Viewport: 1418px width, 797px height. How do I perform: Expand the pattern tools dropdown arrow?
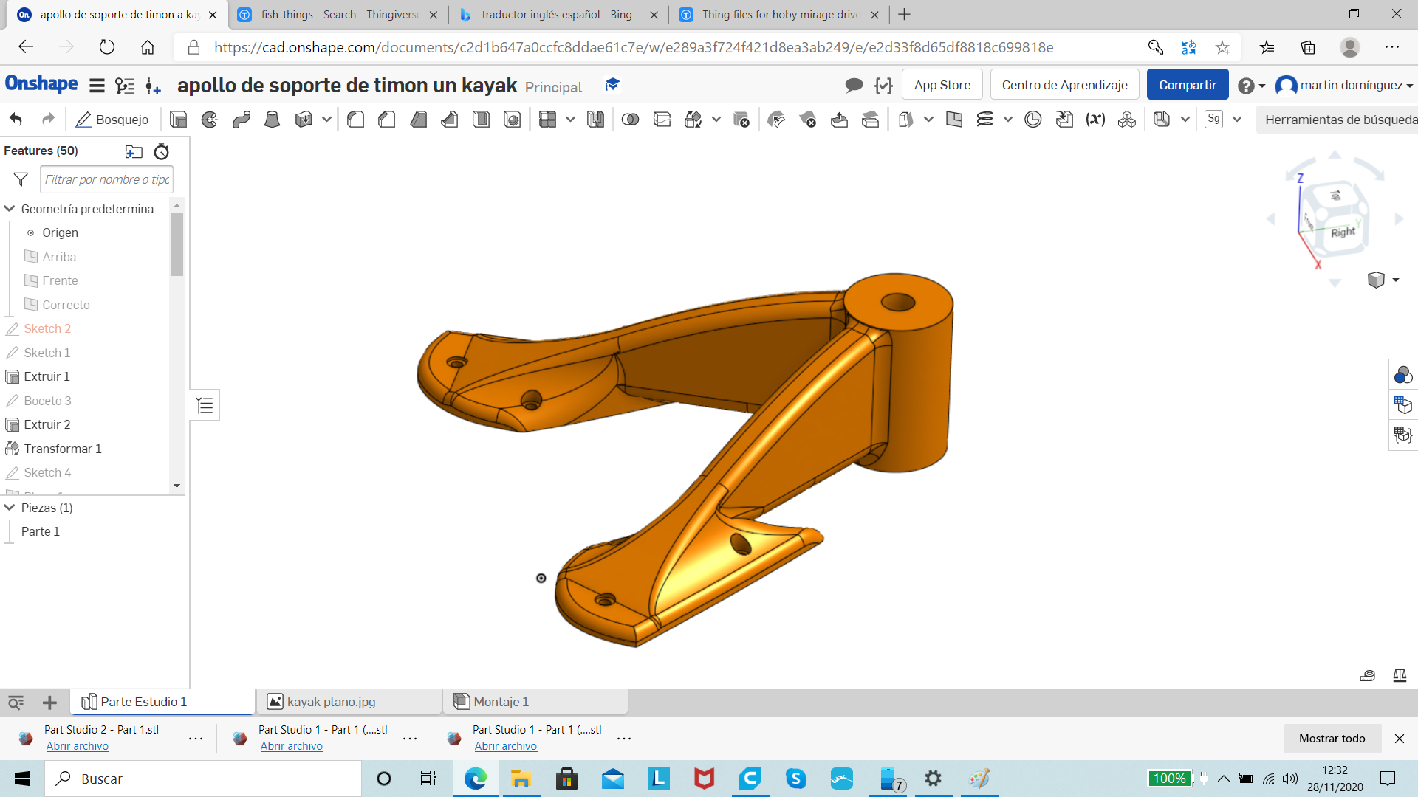(570, 120)
